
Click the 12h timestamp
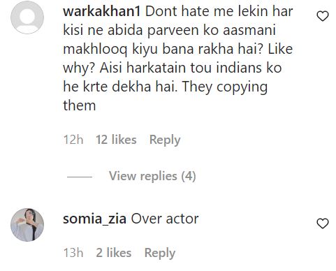click(73, 140)
